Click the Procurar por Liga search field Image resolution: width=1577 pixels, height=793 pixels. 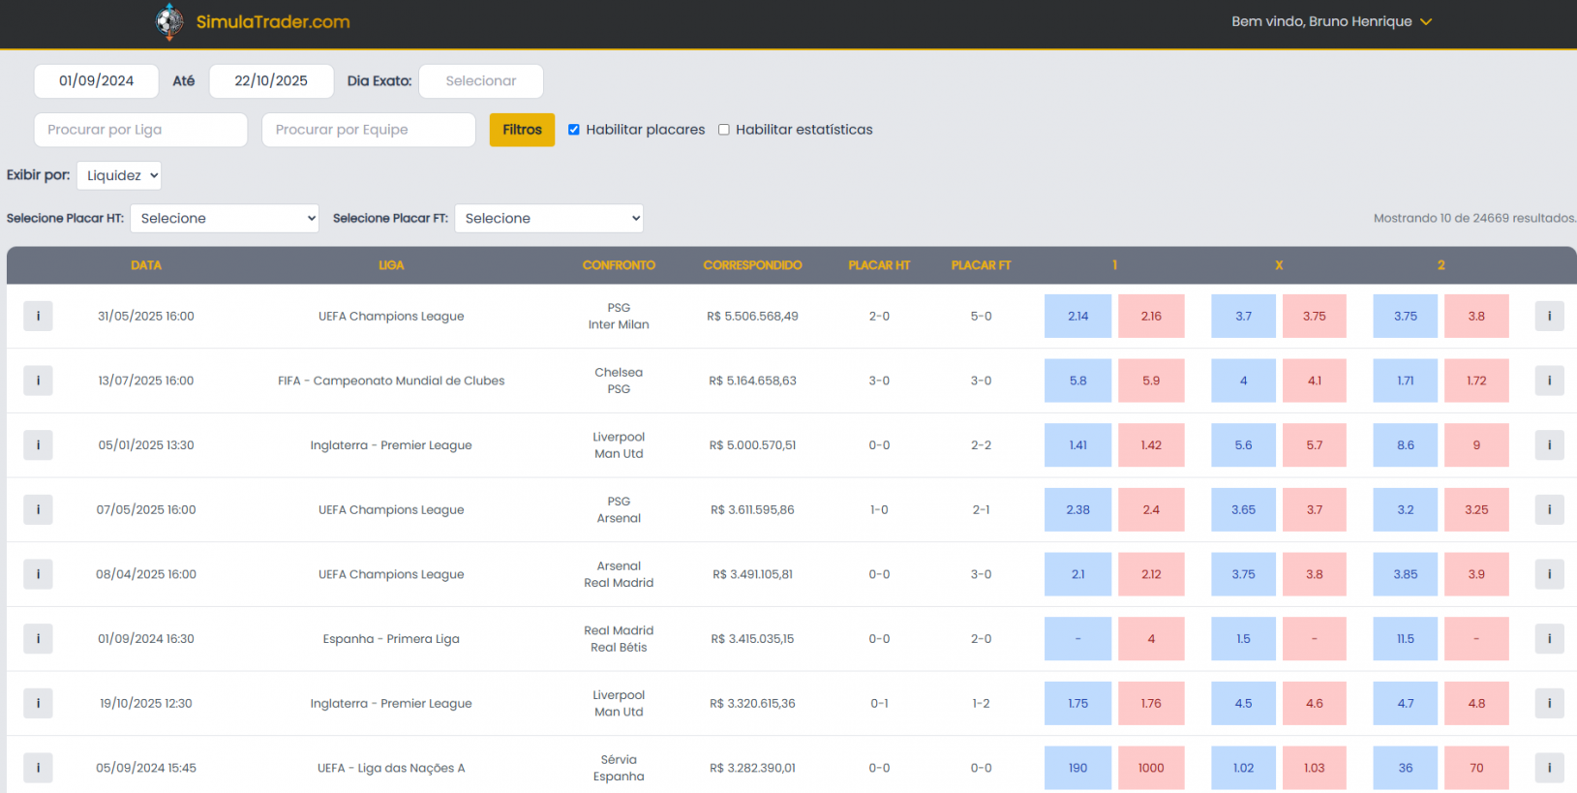[x=140, y=130]
